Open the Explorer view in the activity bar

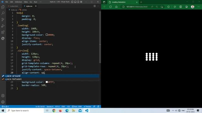point(3,7)
